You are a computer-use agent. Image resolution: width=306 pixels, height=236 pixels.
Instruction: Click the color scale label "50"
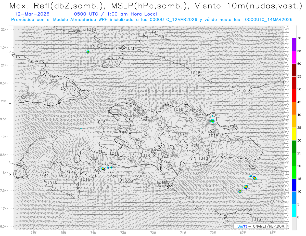[299, 89]
